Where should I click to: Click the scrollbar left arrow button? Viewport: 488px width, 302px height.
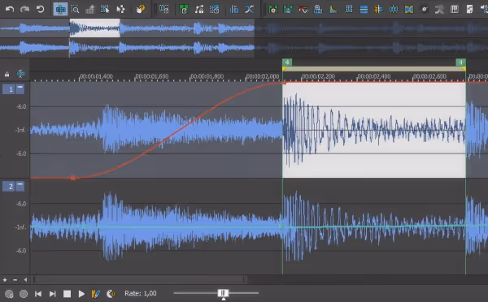(25, 280)
